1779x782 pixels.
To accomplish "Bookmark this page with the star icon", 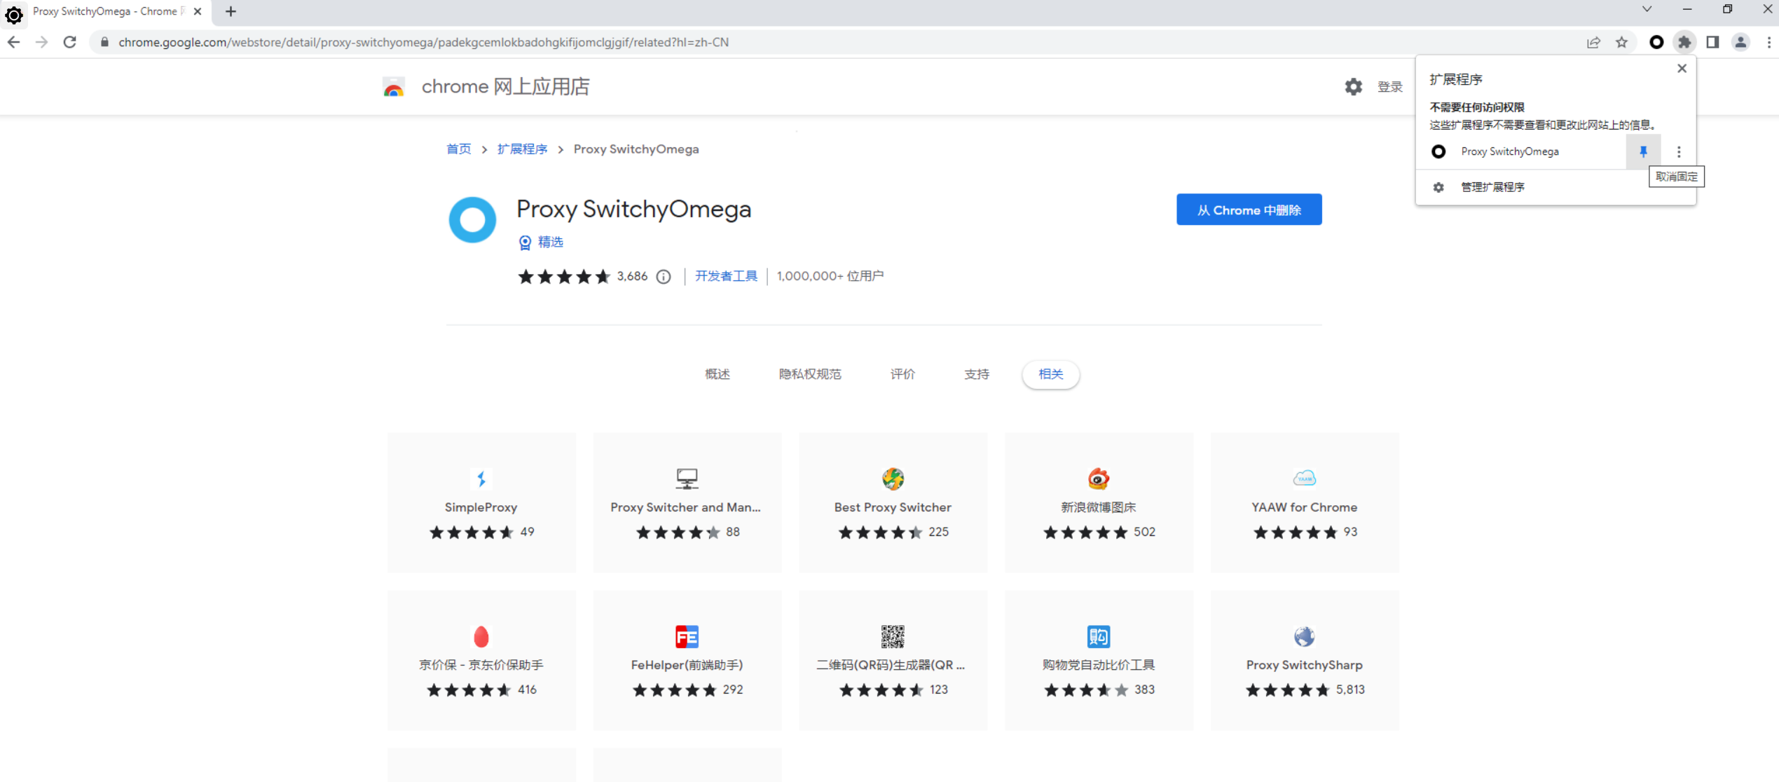I will (1622, 42).
